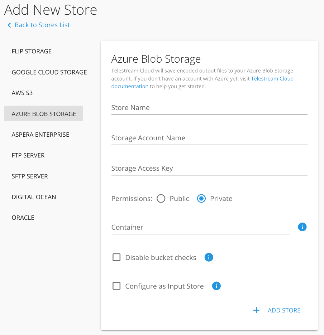Click the Store Name input field

[209, 108]
